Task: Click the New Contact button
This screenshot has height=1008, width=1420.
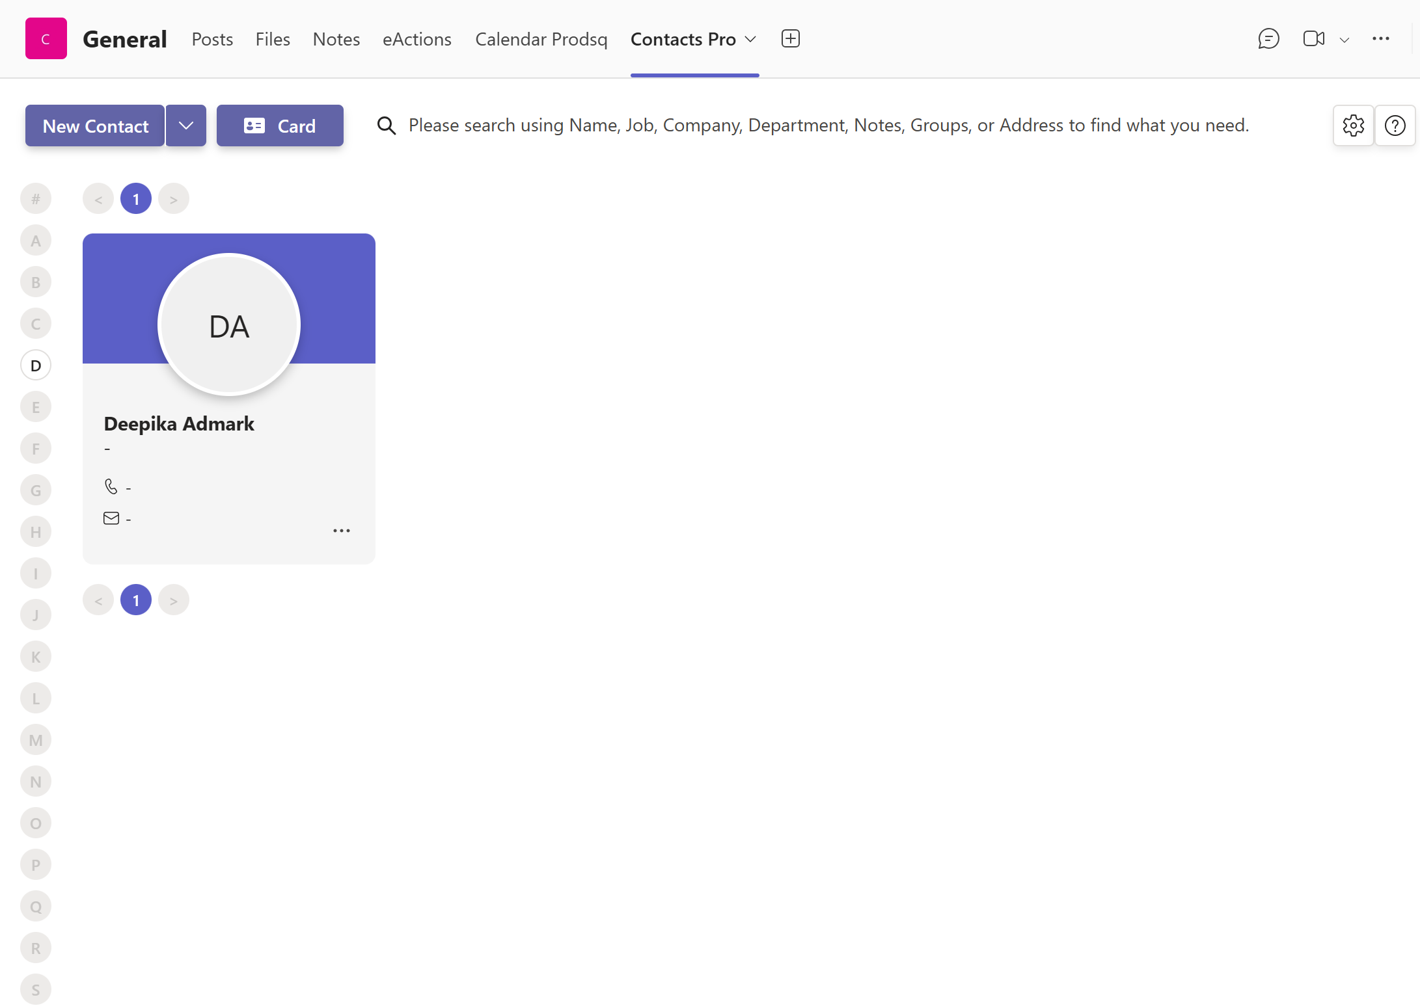Action: coord(95,126)
